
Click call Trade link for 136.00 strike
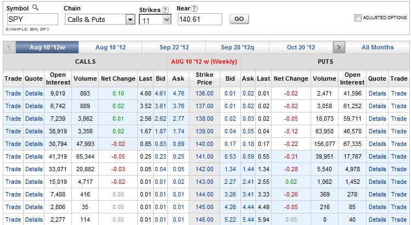pos(13,94)
